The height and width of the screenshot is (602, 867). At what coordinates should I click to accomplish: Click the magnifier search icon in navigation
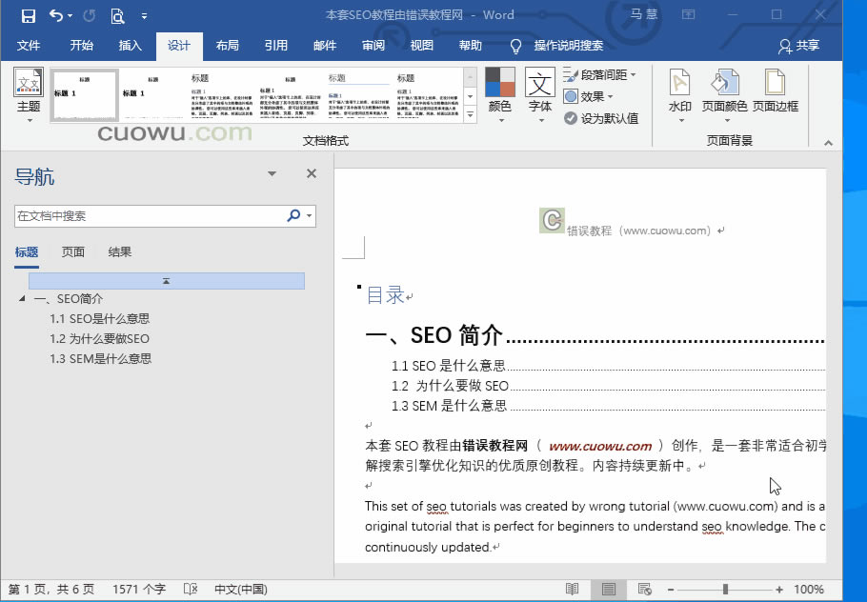(x=293, y=215)
